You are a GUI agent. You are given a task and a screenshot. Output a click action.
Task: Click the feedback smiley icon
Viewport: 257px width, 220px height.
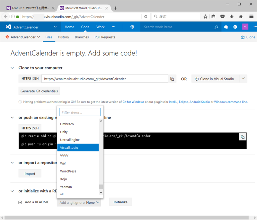[x=235, y=27]
